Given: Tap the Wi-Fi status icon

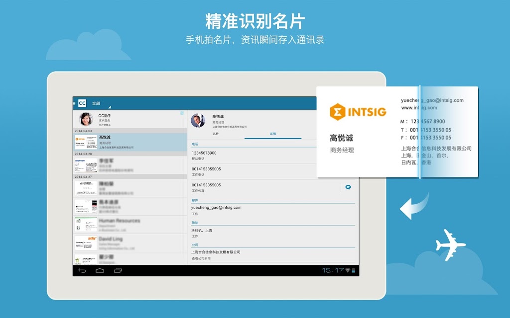Looking at the screenshot, I should pyautogui.click(x=348, y=270).
